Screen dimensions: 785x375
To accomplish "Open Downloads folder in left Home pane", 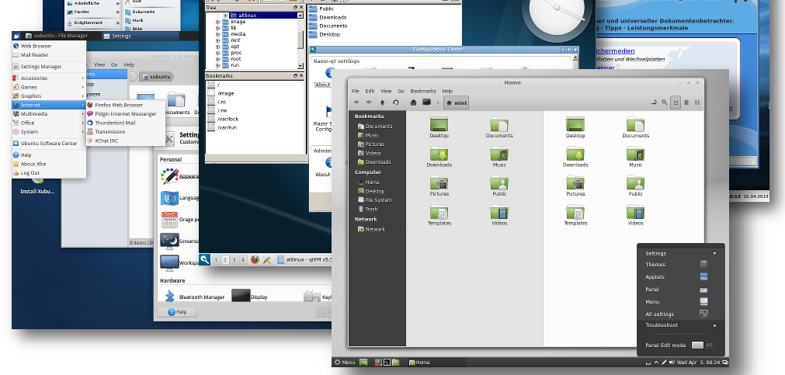I will [x=439, y=157].
